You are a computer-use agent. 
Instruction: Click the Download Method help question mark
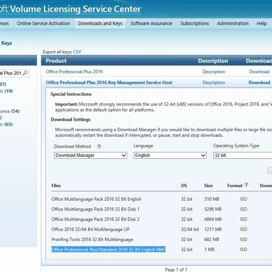[x=99, y=146]
